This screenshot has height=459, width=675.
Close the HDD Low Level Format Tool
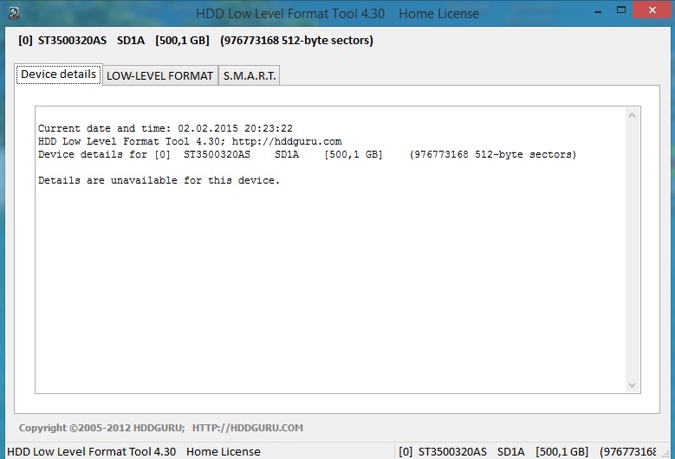click(x=652, y=10)
